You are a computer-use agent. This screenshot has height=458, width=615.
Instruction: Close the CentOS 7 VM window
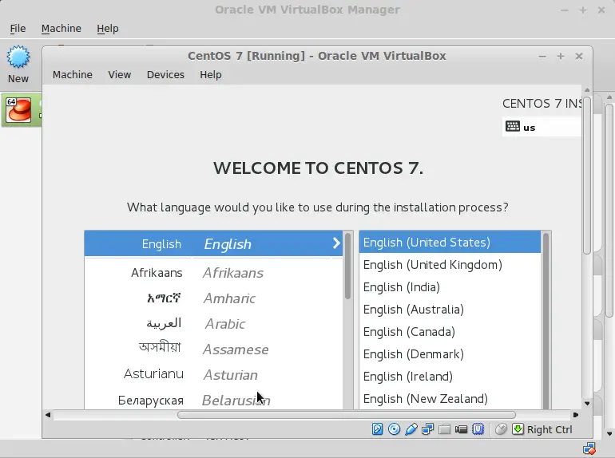click(x=578, y=57)
